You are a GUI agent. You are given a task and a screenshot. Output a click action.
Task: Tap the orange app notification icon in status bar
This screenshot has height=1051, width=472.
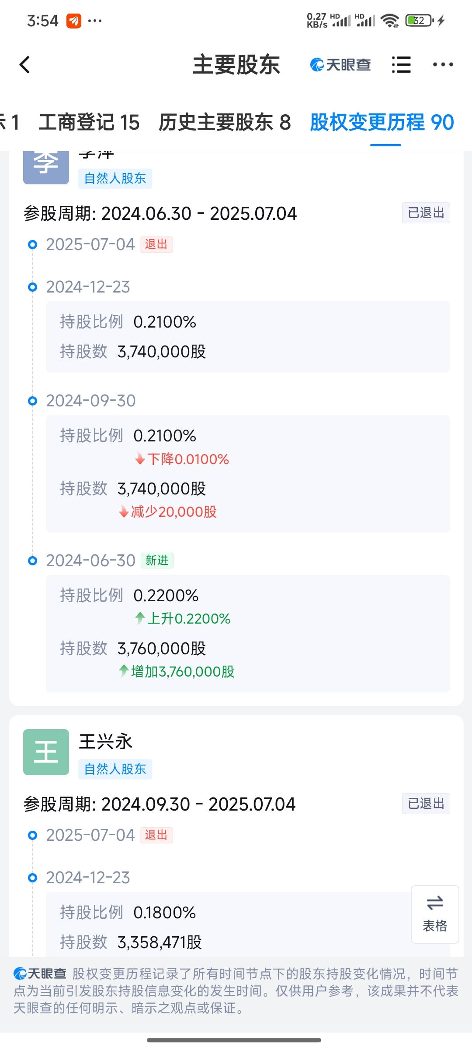pyautogui.click(x=74, y=21)
